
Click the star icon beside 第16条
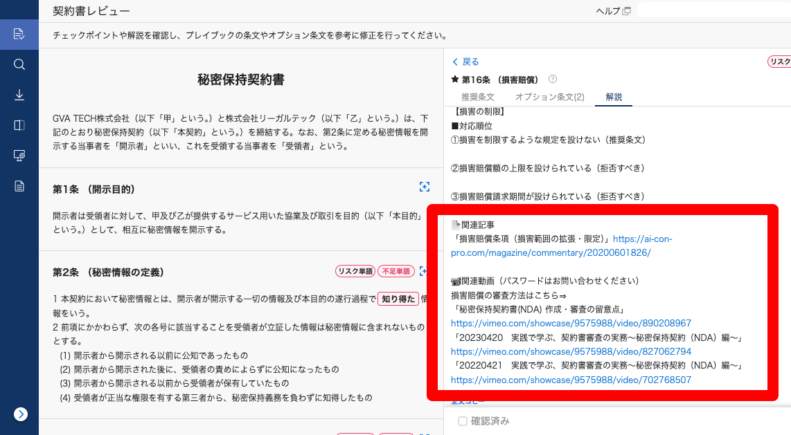coord(455,79)
